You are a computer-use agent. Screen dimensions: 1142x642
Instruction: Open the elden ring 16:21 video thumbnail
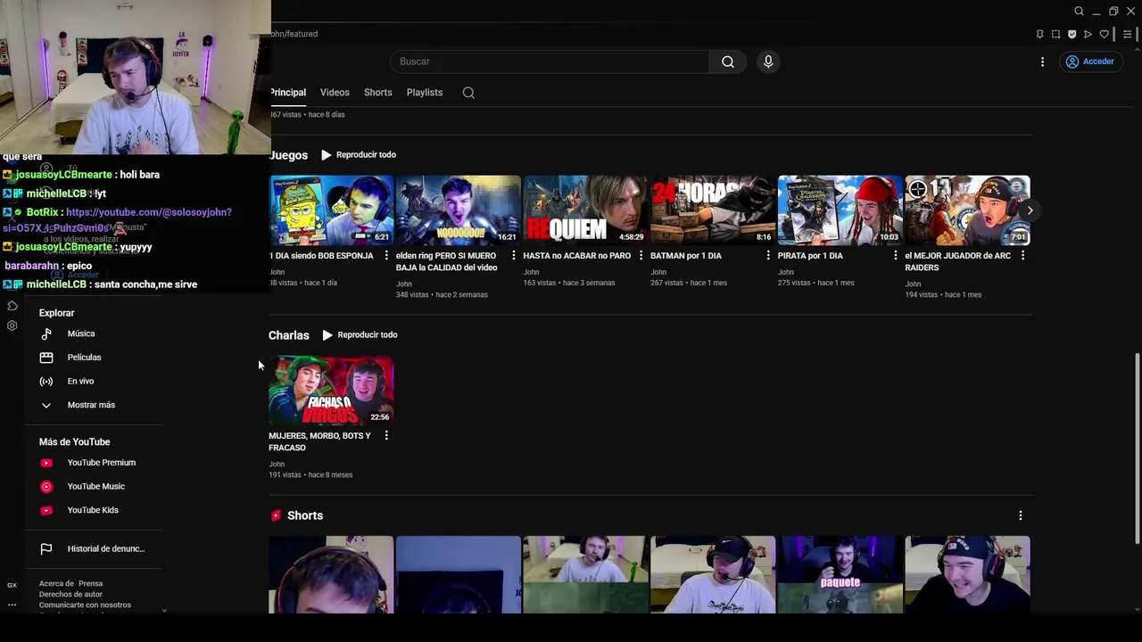[x=459, y=210]
